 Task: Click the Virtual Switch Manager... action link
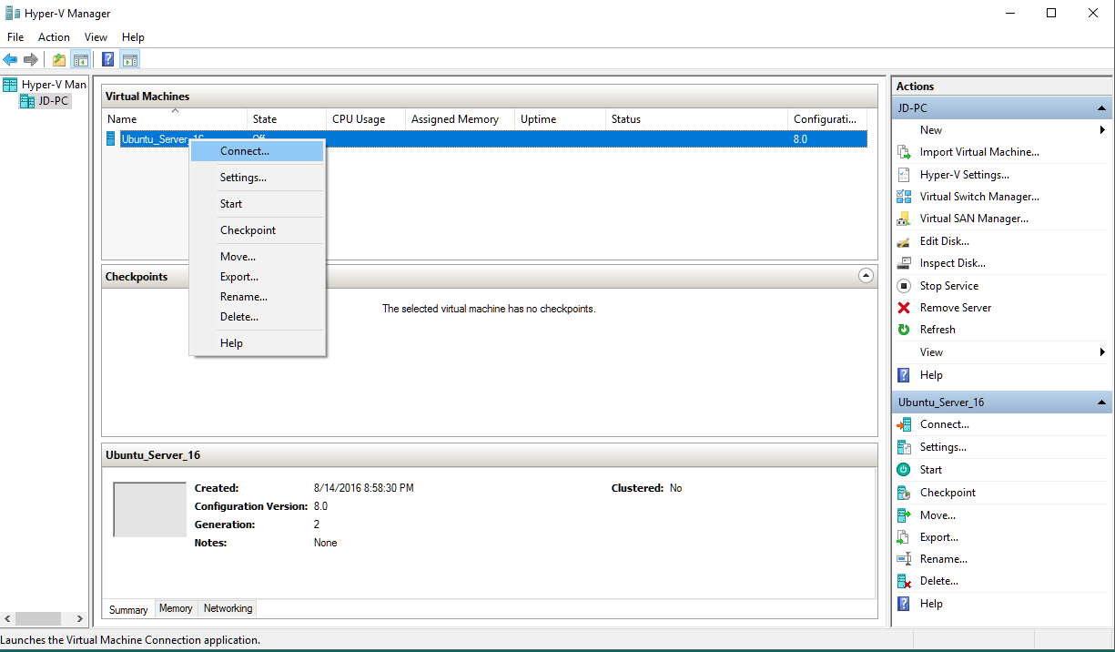click(x=979, y=197)
